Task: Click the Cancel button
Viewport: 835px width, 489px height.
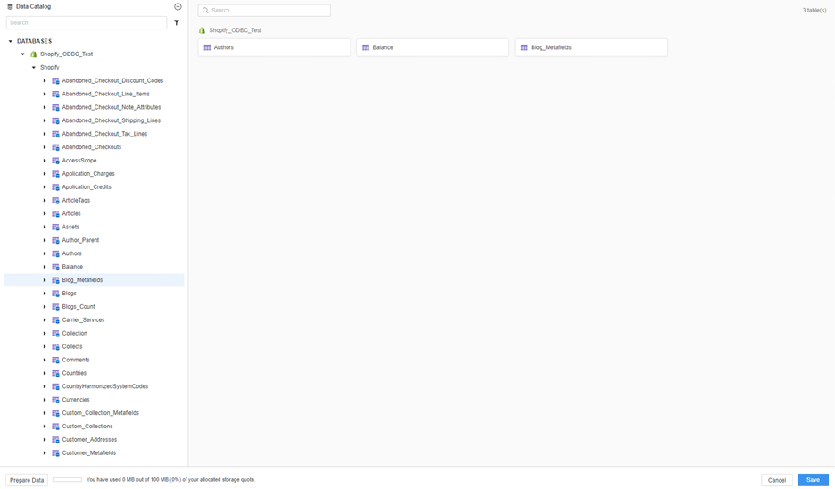Action: (776, 480)
